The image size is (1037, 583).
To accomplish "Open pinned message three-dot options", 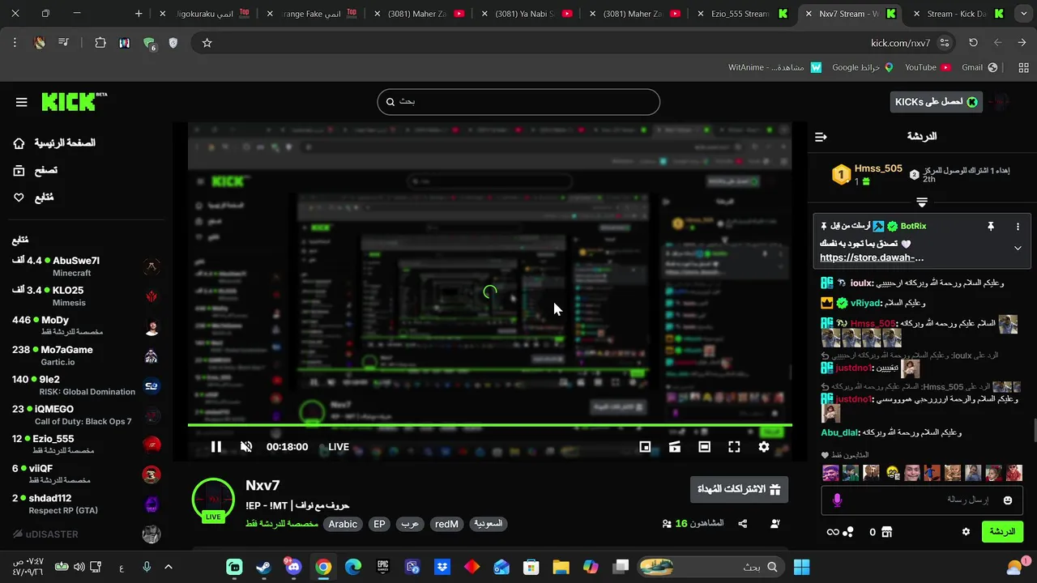I will tap(1018, 227).
